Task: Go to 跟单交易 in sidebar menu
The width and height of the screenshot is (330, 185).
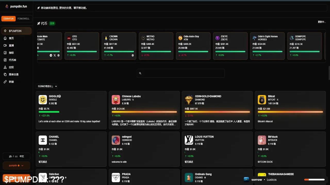Action: (x=14, y=74)
